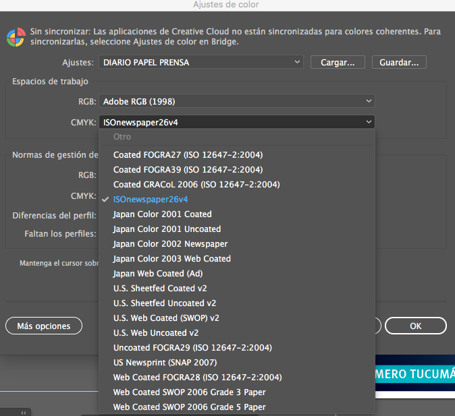This screenshot has height=416, width=455.
Task: Click the Ajustes de color title
Action: (x=226, y=5)
